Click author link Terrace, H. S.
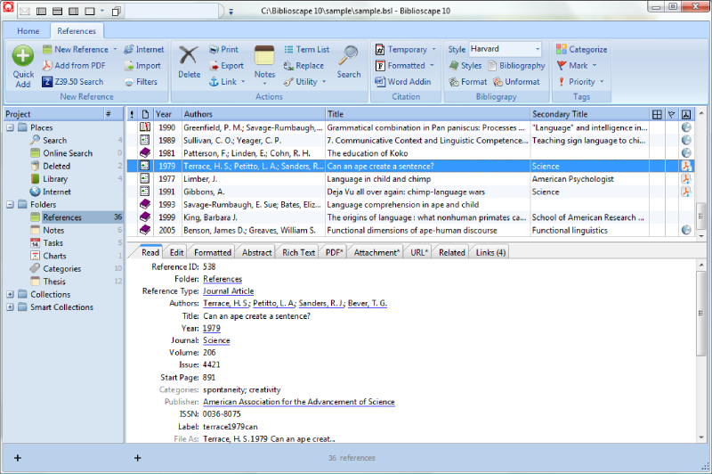Image resolution: width=712 pixels, height=474 pixels. (227, 303)
